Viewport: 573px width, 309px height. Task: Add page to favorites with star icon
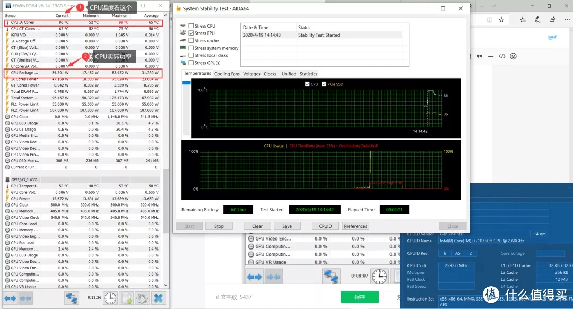point(501,20)
